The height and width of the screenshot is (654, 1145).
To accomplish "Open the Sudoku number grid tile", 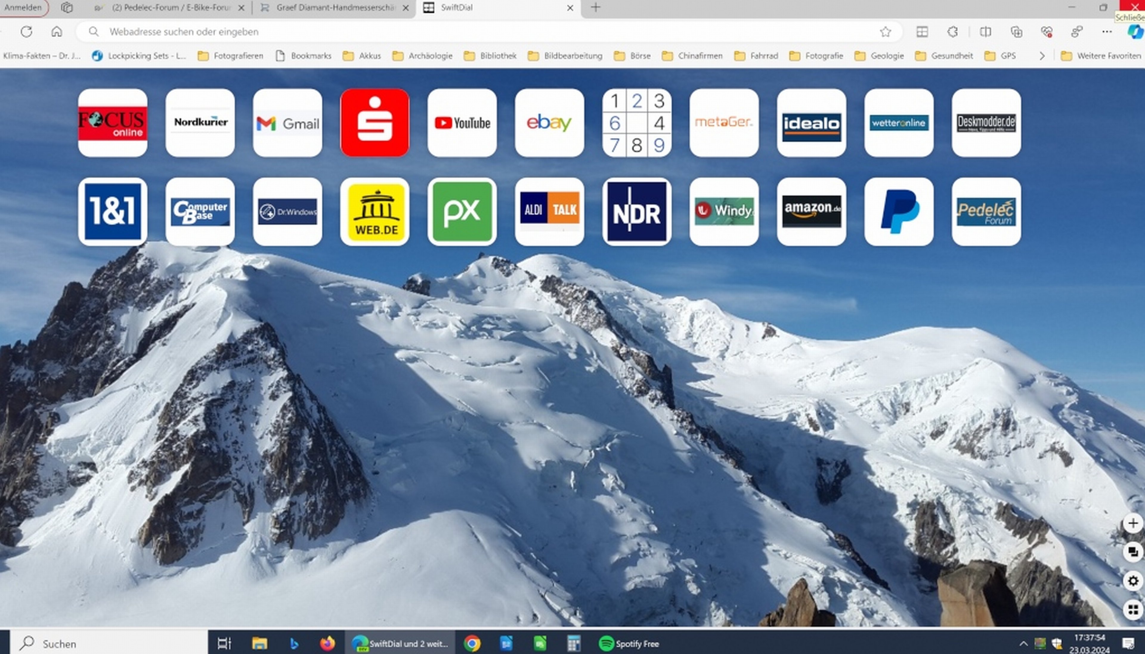I will pos(637,123).
